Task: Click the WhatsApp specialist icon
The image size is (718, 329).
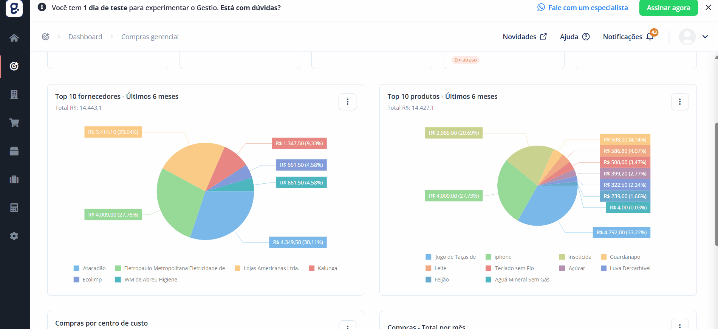Action: click(541, 8)
